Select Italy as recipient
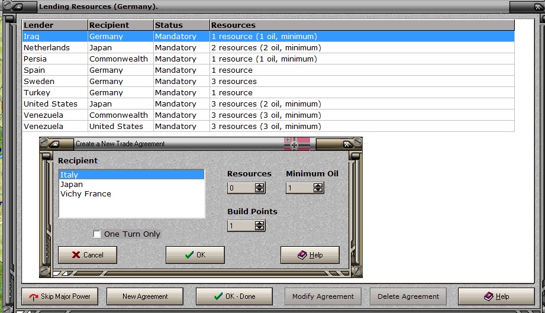545x313 pixels. click(x=132, y=175)
